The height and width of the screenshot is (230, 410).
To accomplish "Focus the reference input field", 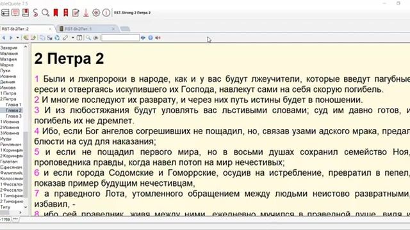I will tap(120, 38).
